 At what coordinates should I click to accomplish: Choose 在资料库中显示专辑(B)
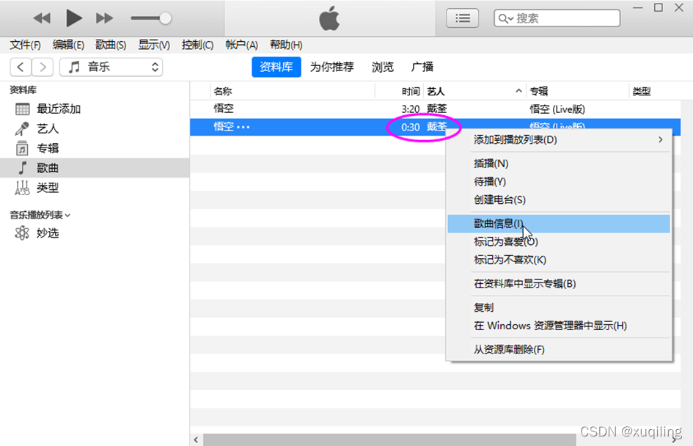pos(559,284)
